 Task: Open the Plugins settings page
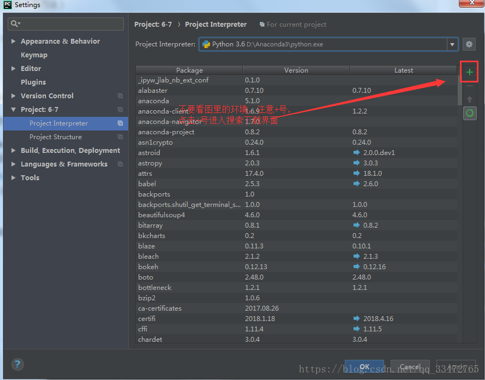click(x=33, y=82)
